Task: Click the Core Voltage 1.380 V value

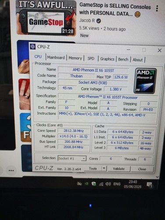Action: 115,89
